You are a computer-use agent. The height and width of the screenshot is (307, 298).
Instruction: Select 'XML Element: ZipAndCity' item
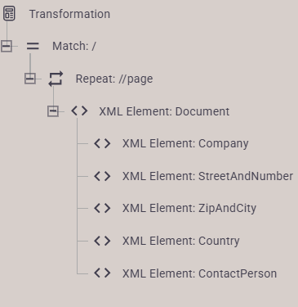[189, 209]
